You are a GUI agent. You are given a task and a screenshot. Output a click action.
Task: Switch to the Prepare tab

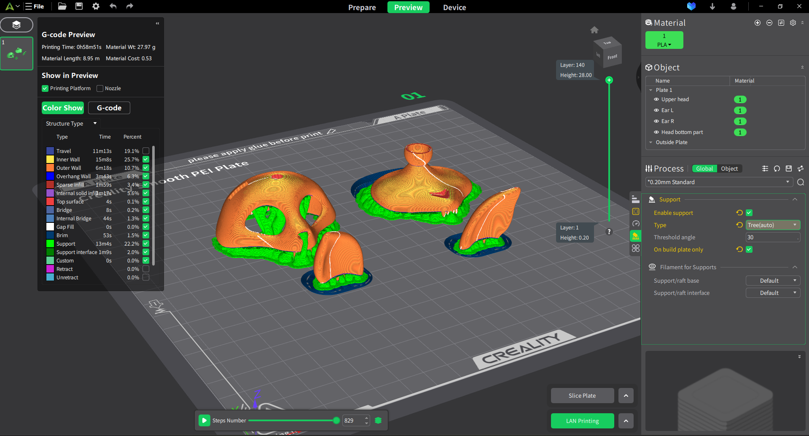pyautogui.click(x=362, y=7)
